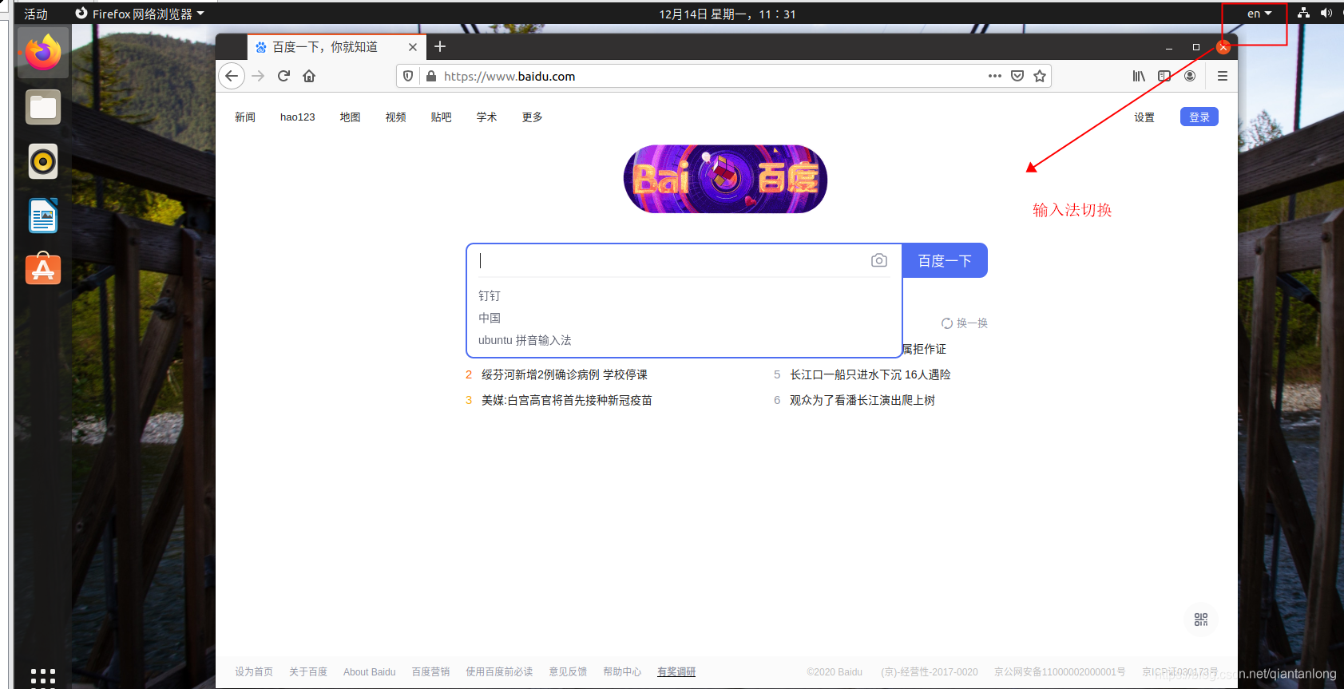The height and width of the screenshot is (689, 1344).
Task: Bookmark this page with star
Action: tap(1040, 76)
